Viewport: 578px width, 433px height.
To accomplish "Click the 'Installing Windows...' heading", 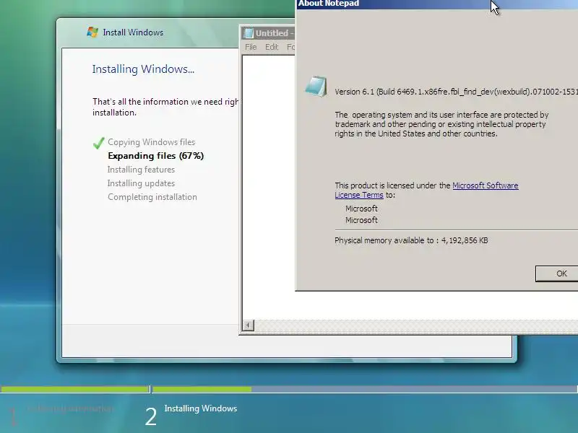I will pyautogui.click(x=143, y=69).
